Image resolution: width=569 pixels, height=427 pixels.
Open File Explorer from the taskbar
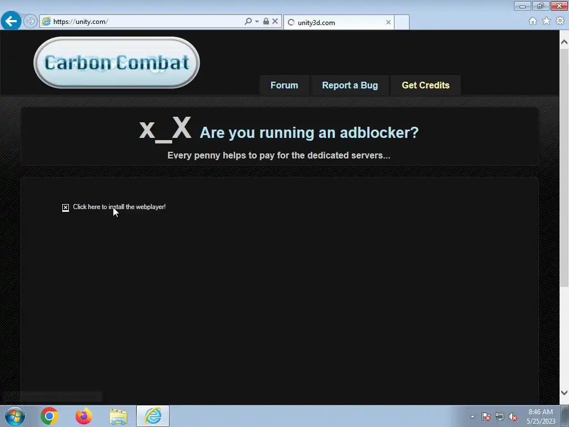(x=118, y=416)
